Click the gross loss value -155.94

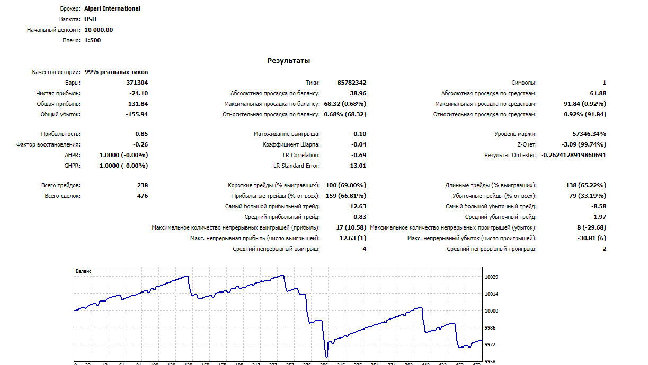pos(137,114)
